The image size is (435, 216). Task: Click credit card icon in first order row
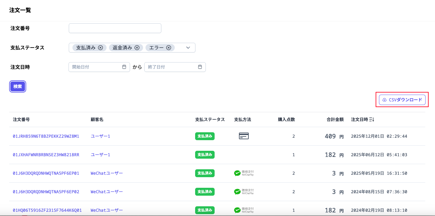244,136
